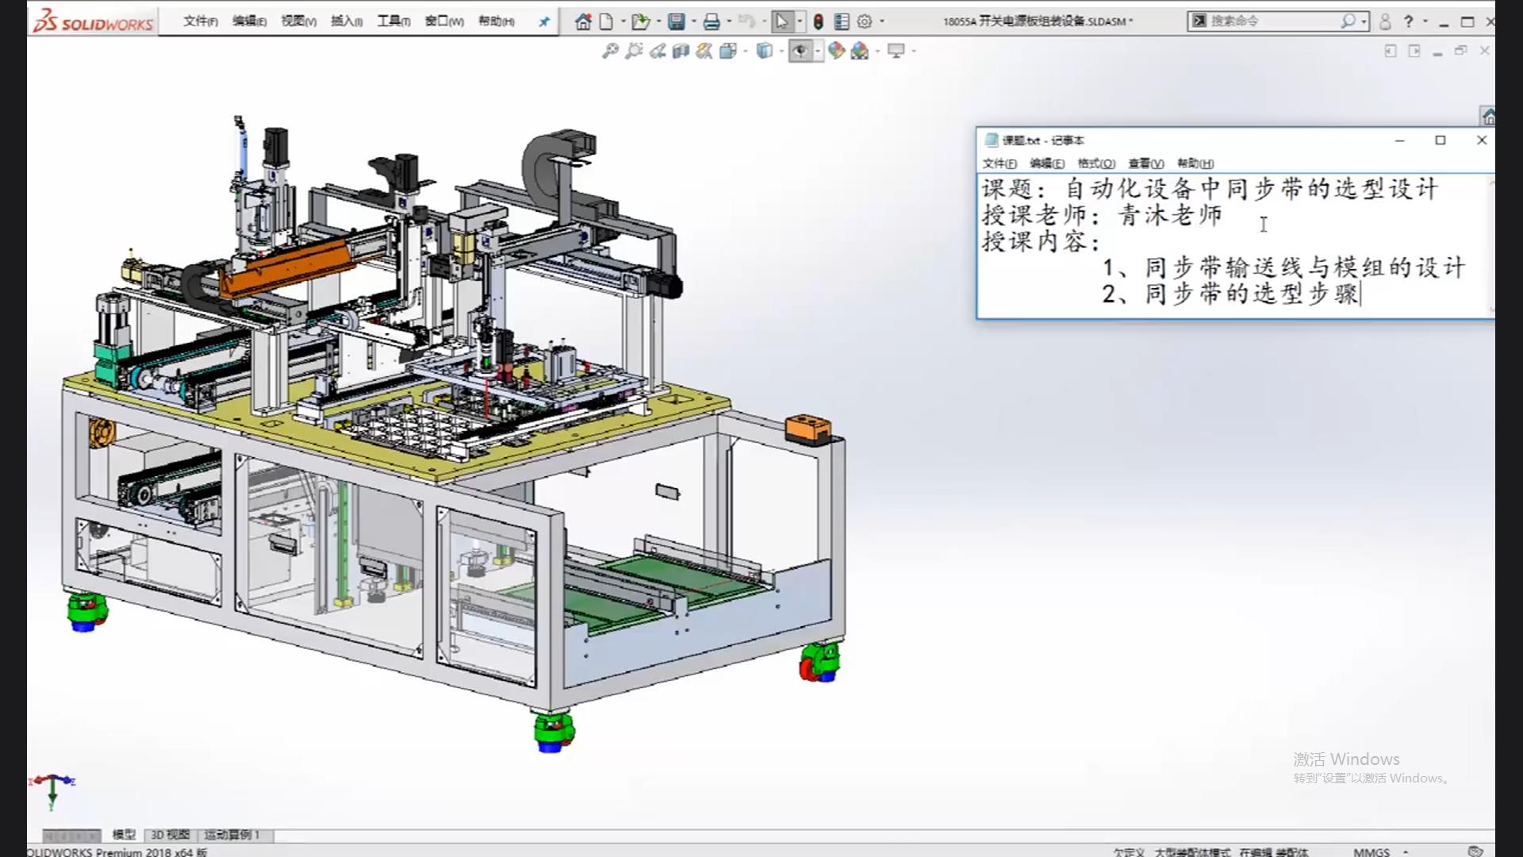This screenshot has height=857, width=1523.
Task: Click the Apply Scene icon
Action: pos(860,52)
